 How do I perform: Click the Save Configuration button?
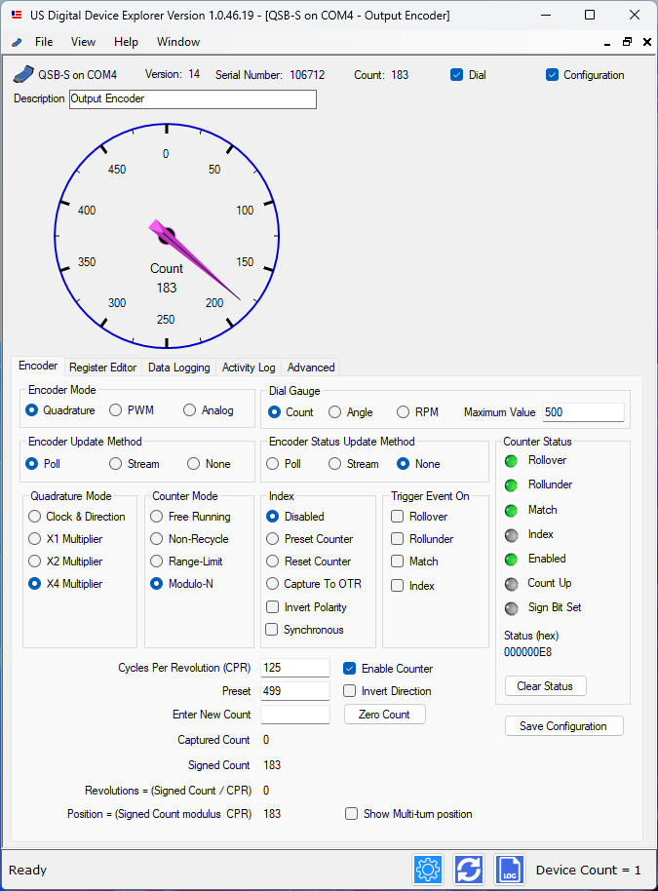[x=563, y=726]
